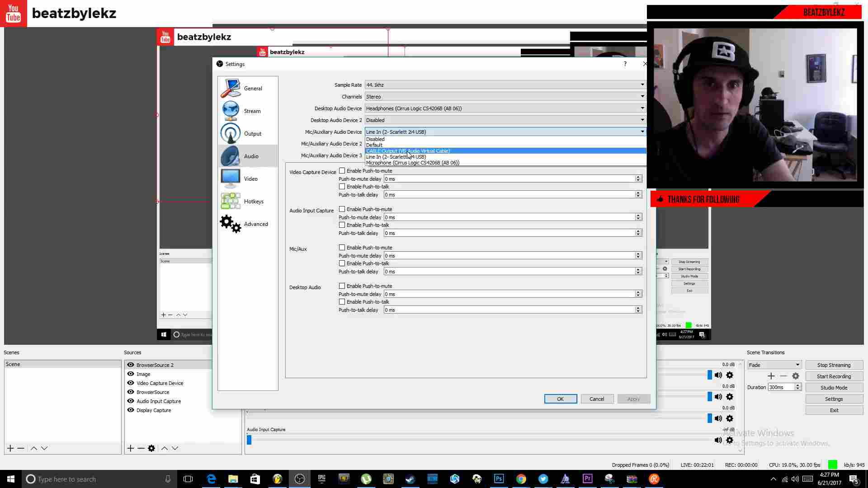The image size is (868, 488).
Task: Choose Microphone Cirrus Logic option
Action: point(505,163)
